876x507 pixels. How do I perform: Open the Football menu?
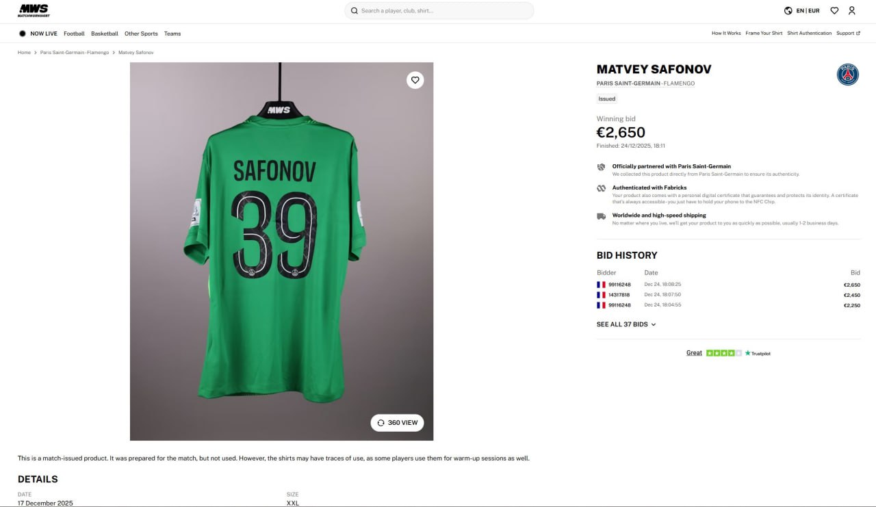(74, 34)
